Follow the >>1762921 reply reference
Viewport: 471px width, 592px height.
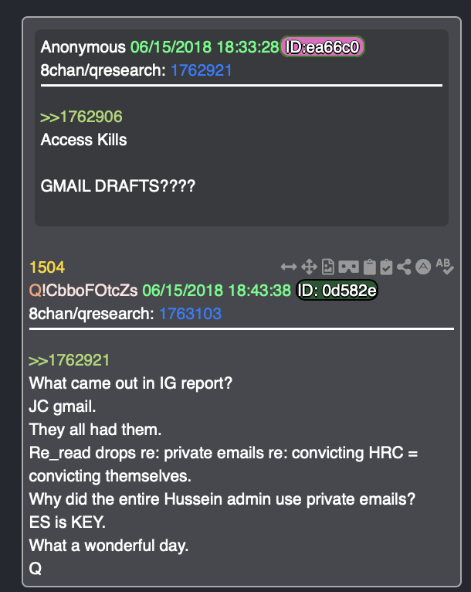pyautogui.click(x=69, y=360)
